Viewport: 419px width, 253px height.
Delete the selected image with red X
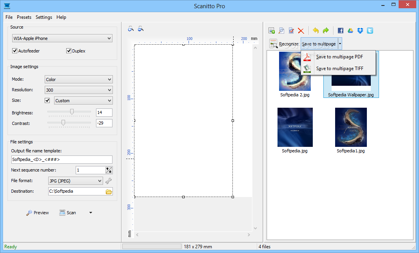301,31
